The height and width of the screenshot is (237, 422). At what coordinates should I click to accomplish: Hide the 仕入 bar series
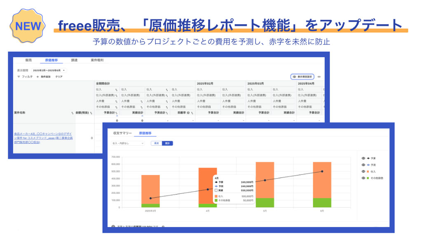pyautogui.click(x=363, y=172)
